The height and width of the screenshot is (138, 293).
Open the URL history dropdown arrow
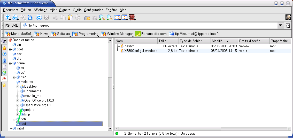tap(281, 26)
